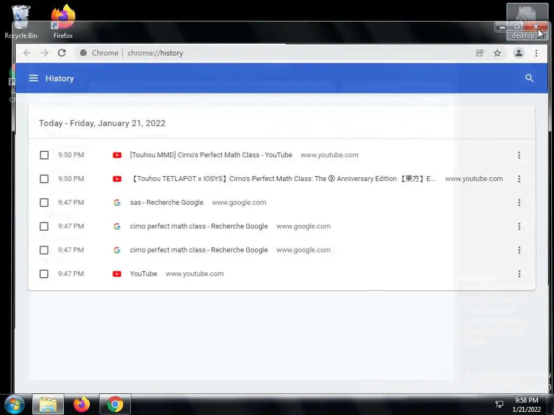Open sas - Recherche Google link
This screenshot has height=415, width=554.
(x=167, y=203)
